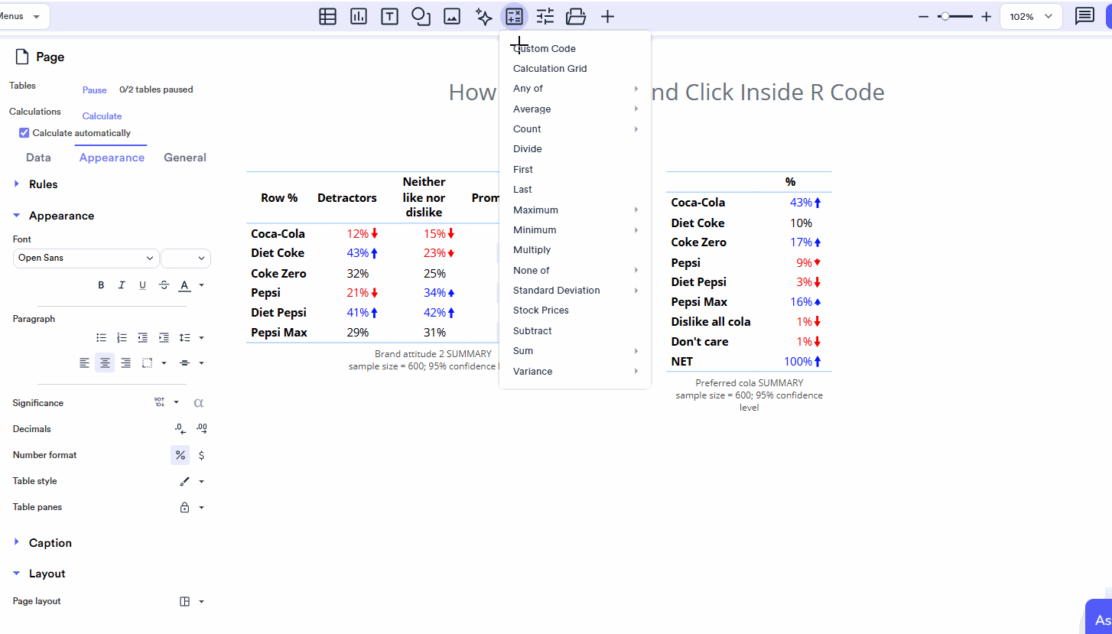1112x634 pixels.
Task: Insert a table from the toolbar
Action: coord(327,16)
